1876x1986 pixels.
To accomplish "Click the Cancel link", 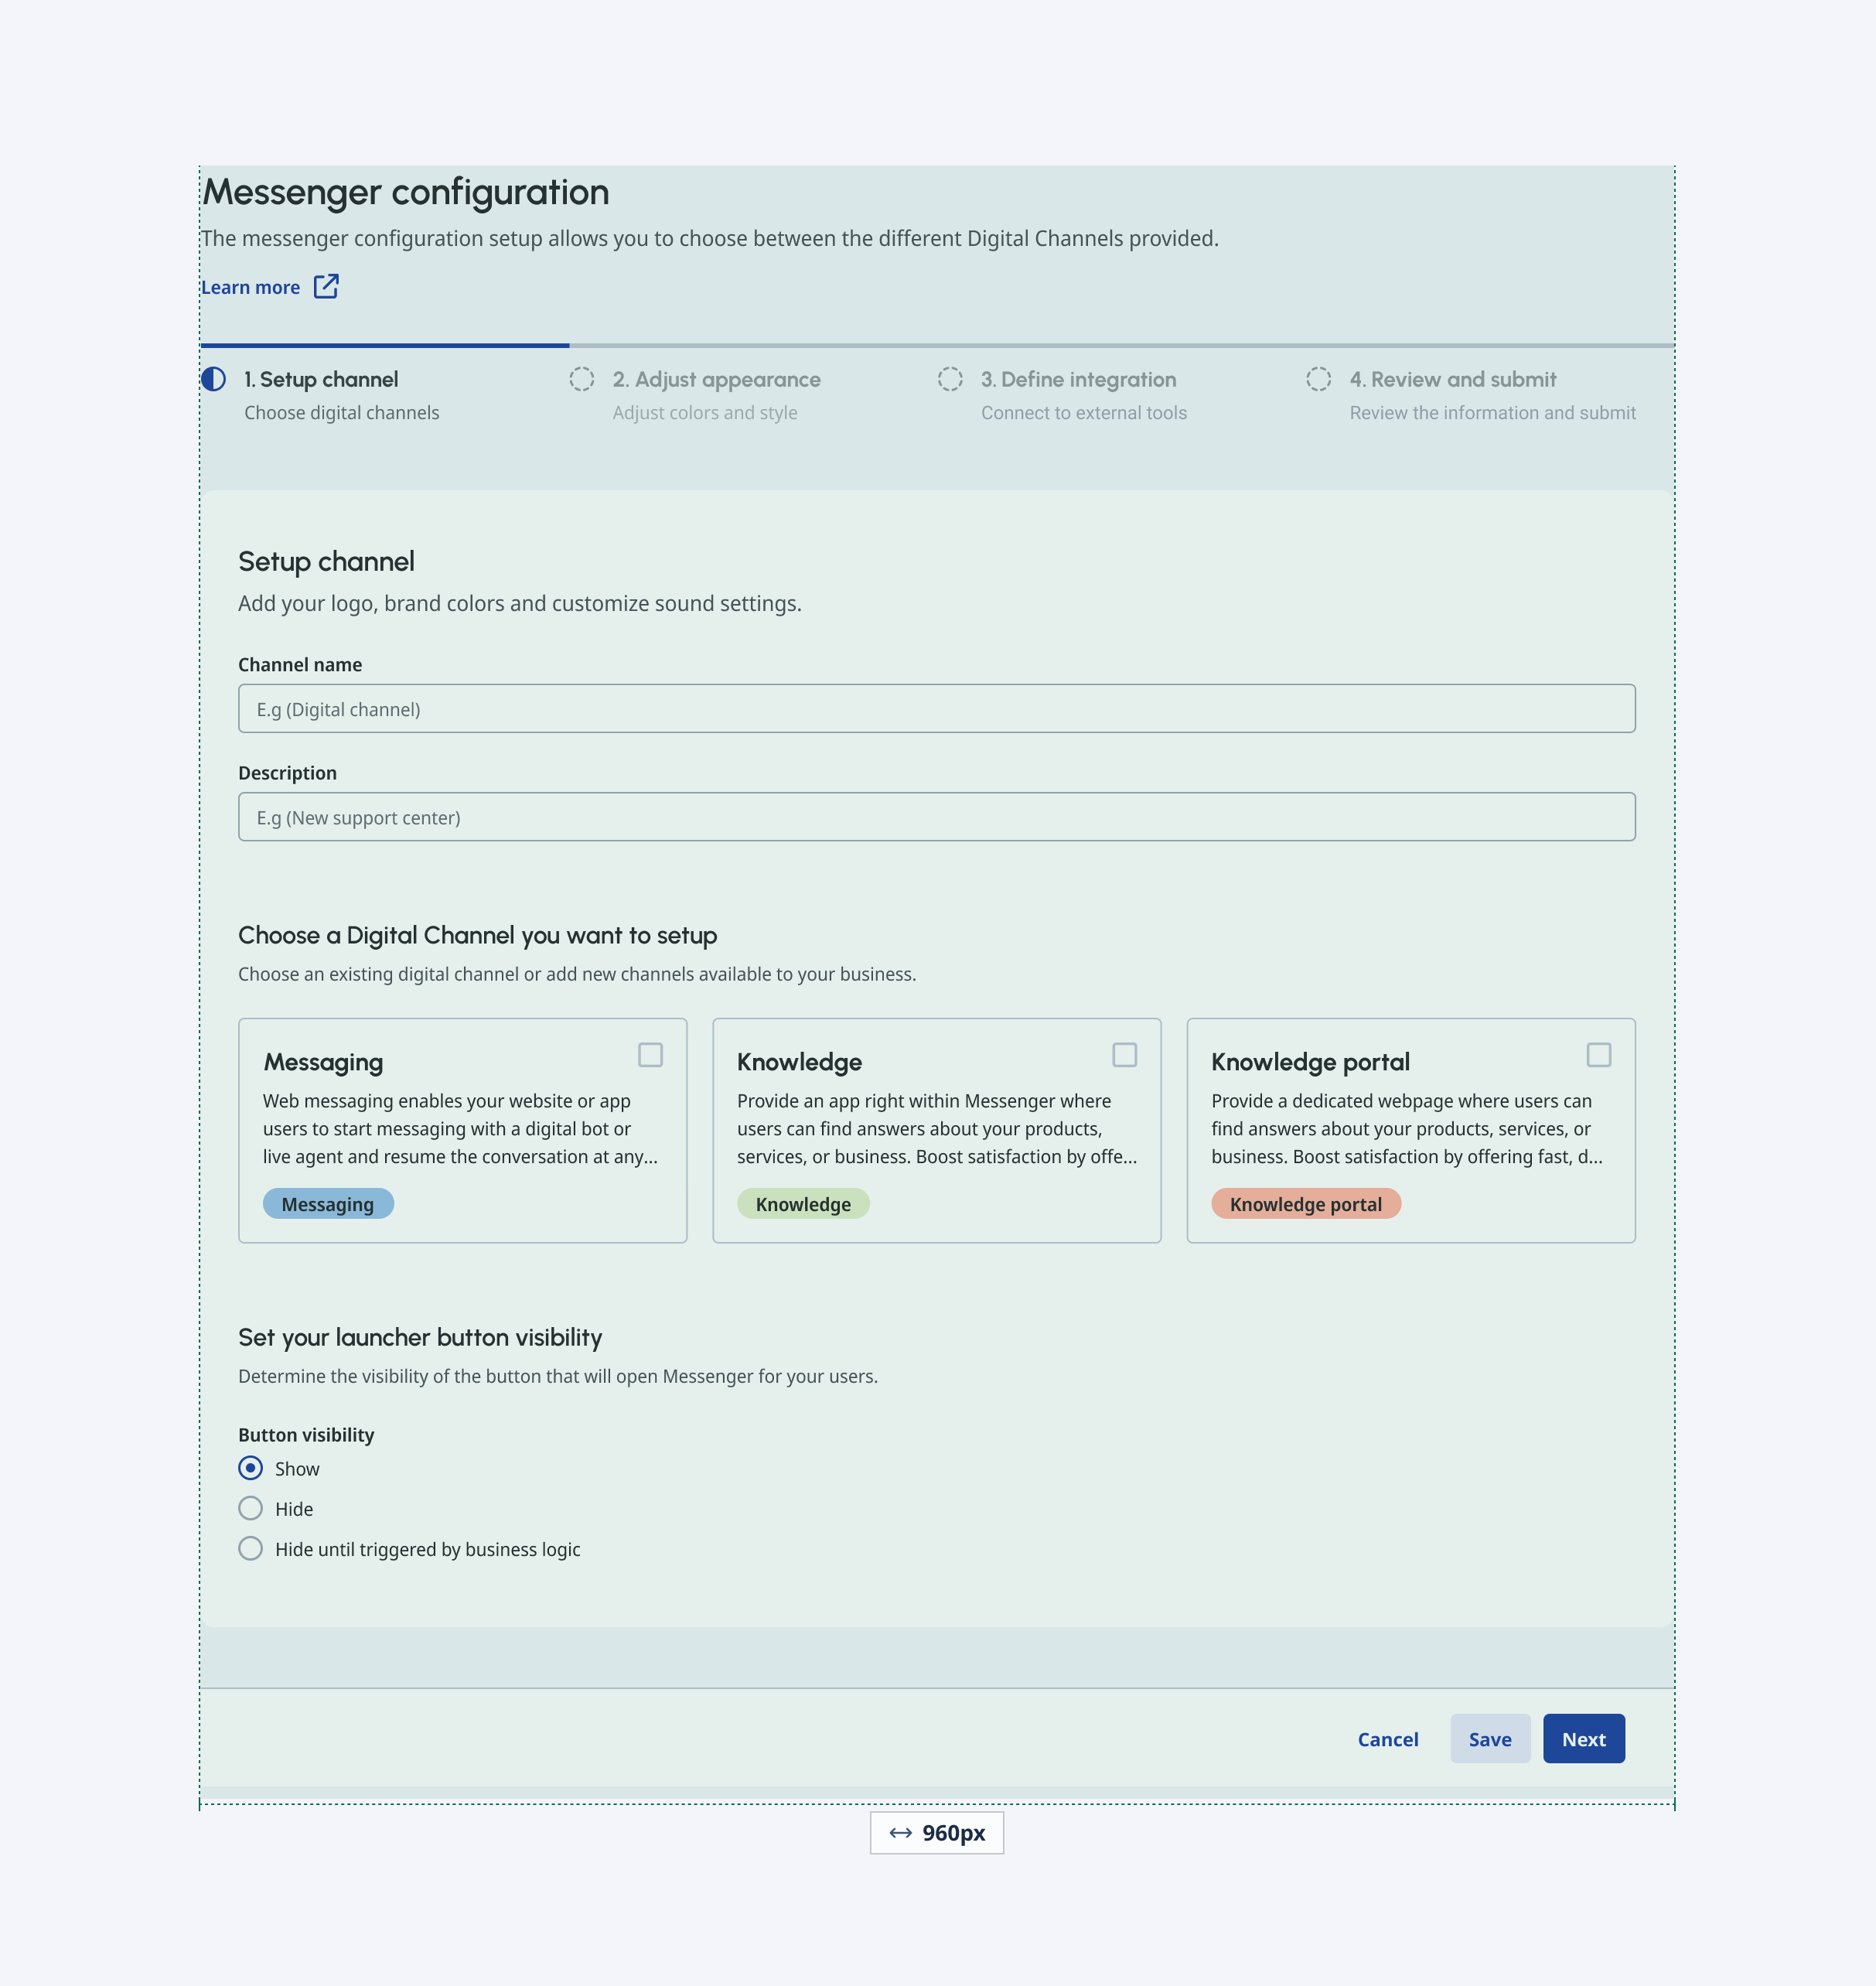I will tap(1388, 1738).
